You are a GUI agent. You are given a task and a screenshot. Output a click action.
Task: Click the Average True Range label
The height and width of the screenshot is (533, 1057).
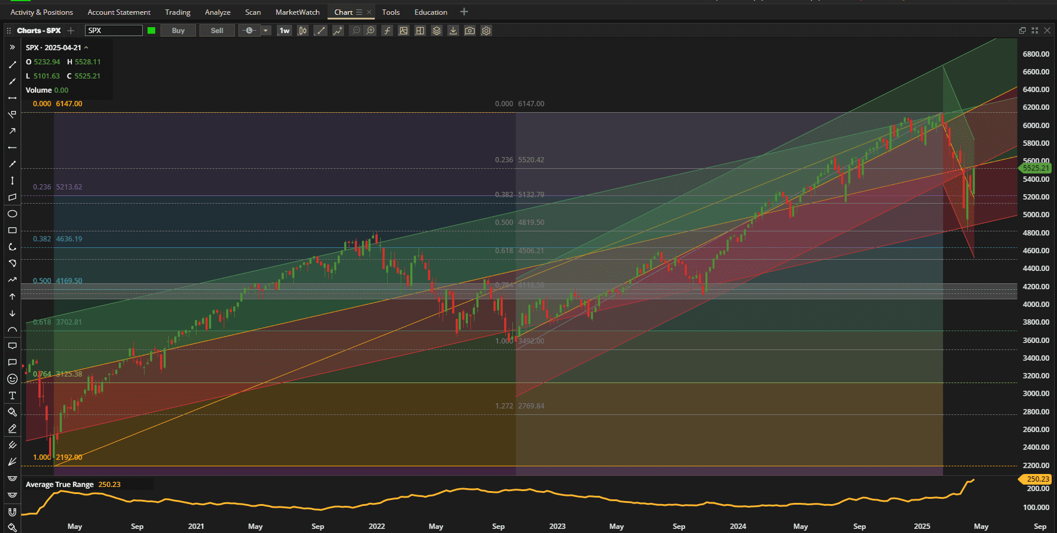click(60, 485)
